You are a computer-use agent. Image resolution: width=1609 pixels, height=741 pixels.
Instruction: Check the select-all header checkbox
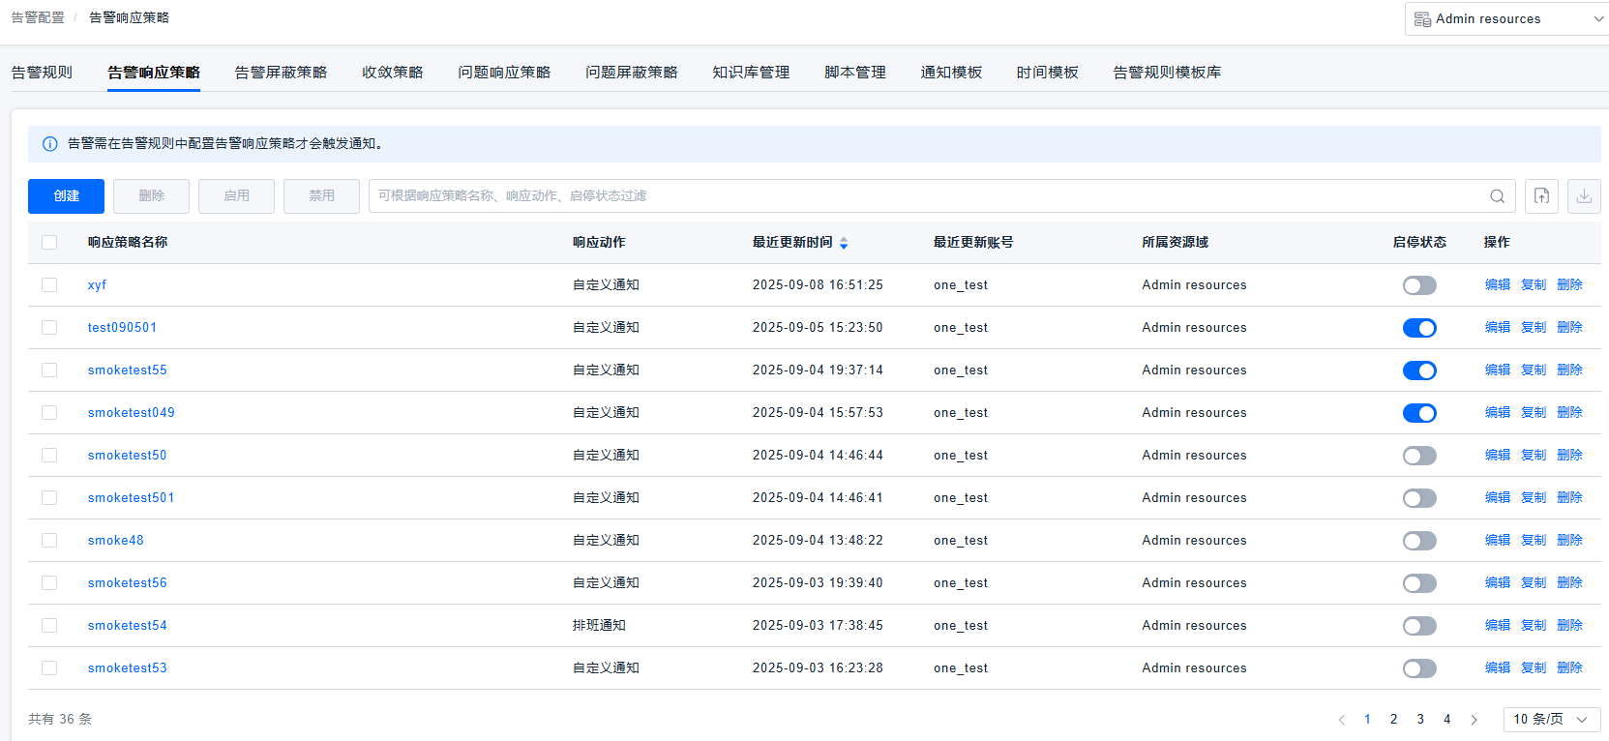pyautogui.click(x=49, y=243)
